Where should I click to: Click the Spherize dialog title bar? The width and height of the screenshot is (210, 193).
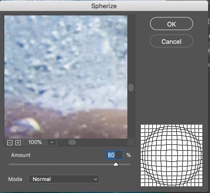tap(104, 6)
